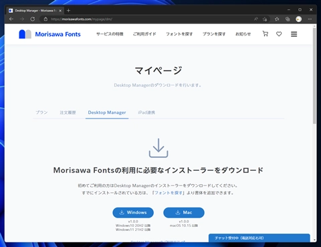The image size is (321, 247).
Task: Switch to the 注文履歴 tab
Action: pos(68,112)
